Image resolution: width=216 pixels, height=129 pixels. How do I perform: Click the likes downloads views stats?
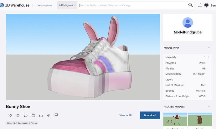pos(22,123)
